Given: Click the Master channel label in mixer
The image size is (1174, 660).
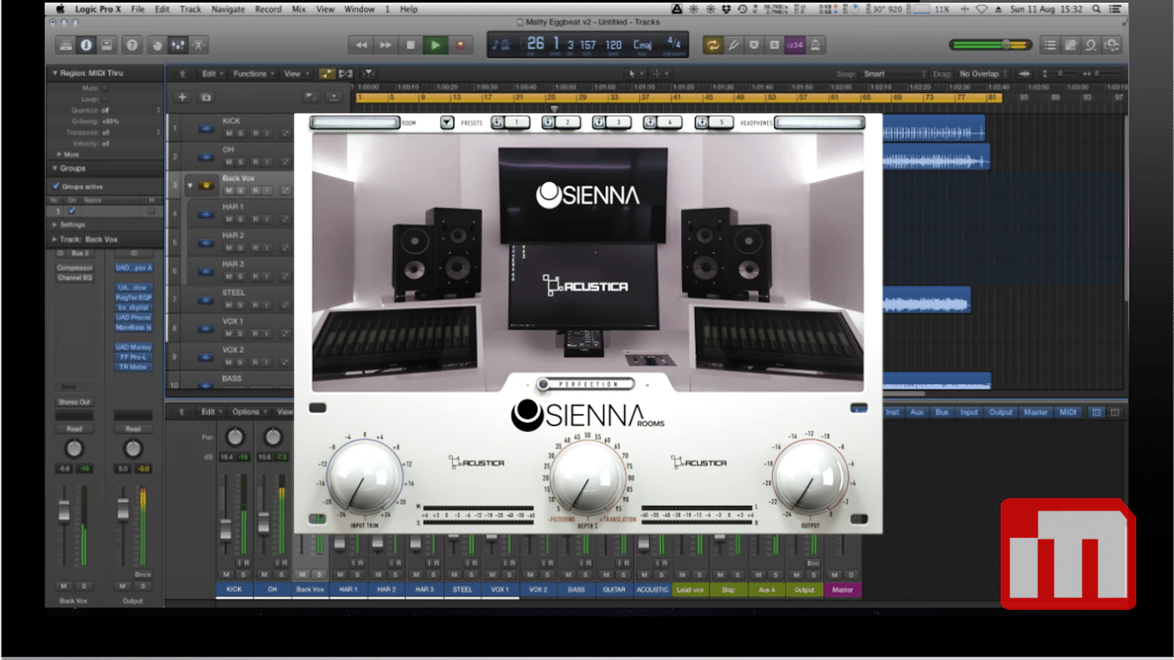Looking at the screenshot, I should tap(843, 590).
